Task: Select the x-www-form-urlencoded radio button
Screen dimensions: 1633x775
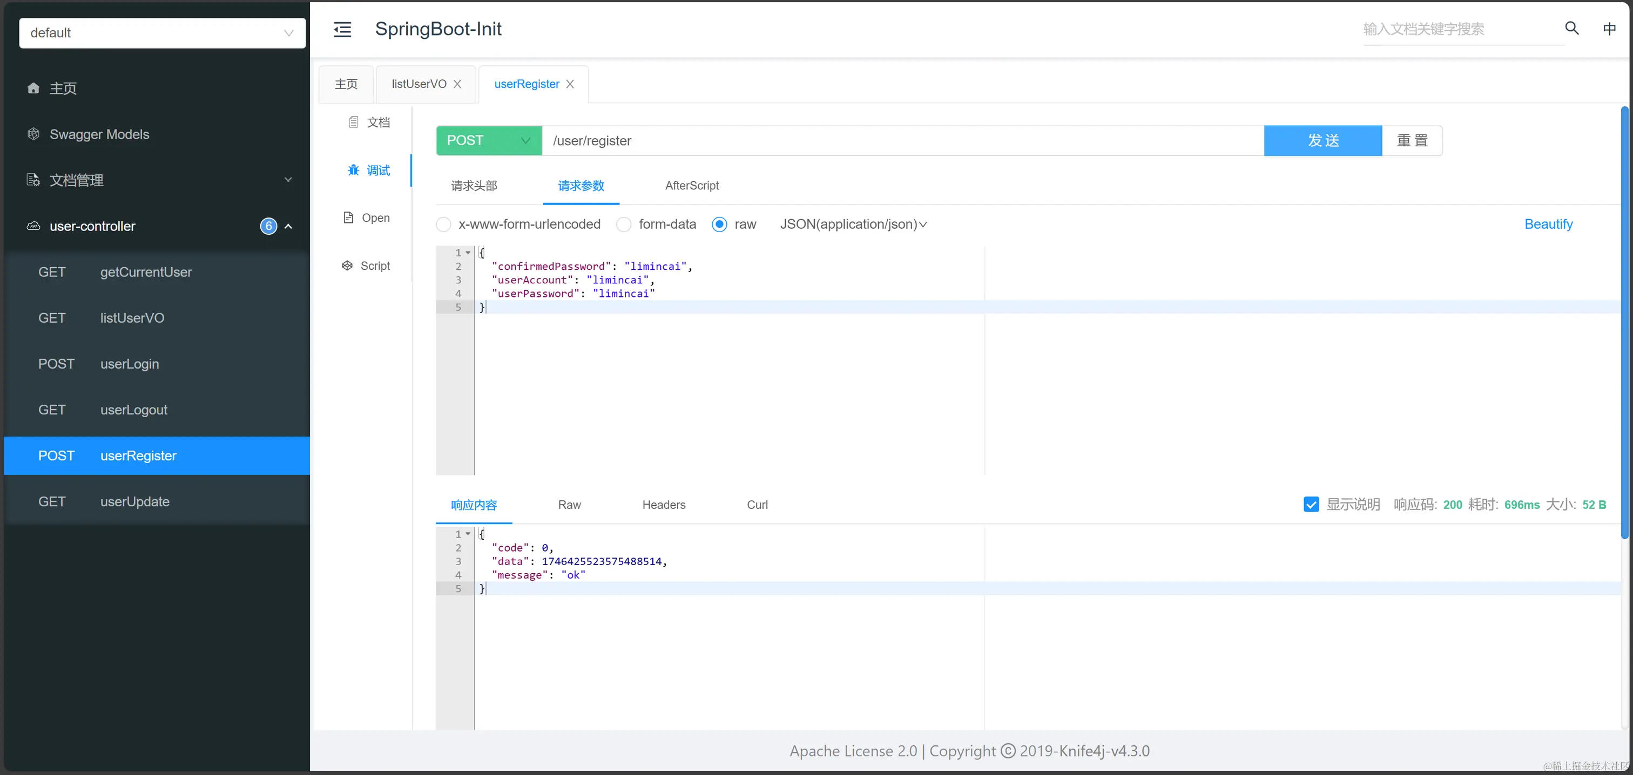Action: pos(444,225)
